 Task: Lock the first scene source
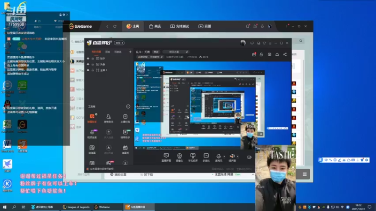click(93, 58)
